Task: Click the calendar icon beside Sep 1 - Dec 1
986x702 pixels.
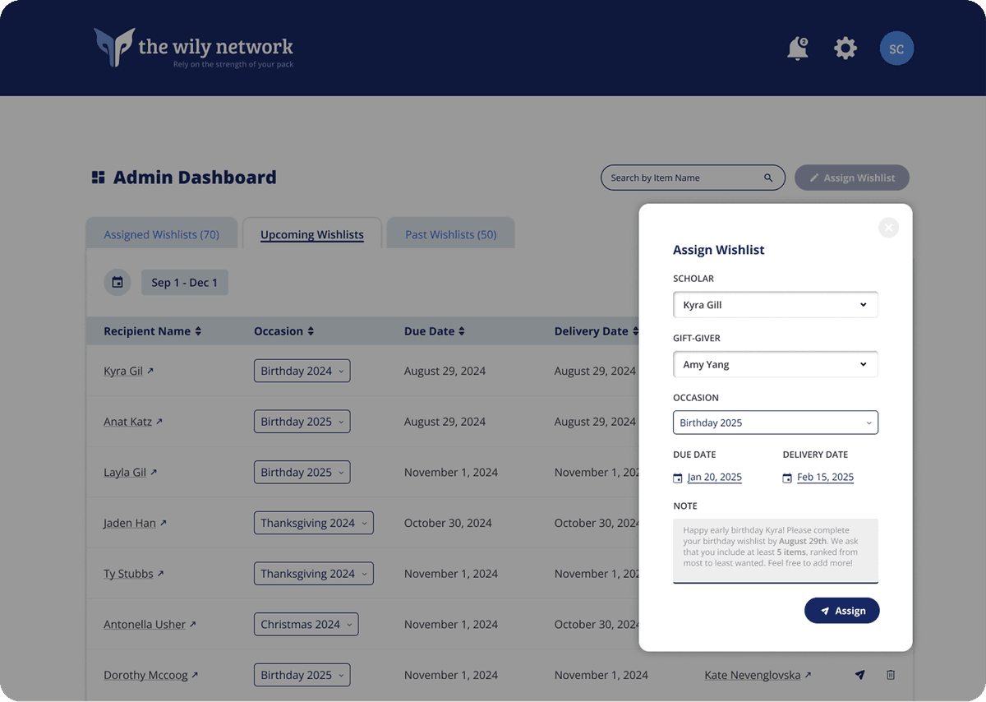Action: 117,283
